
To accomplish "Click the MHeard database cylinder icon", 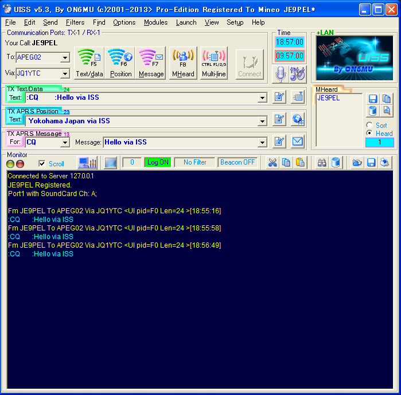I will [x=373, y=111].
